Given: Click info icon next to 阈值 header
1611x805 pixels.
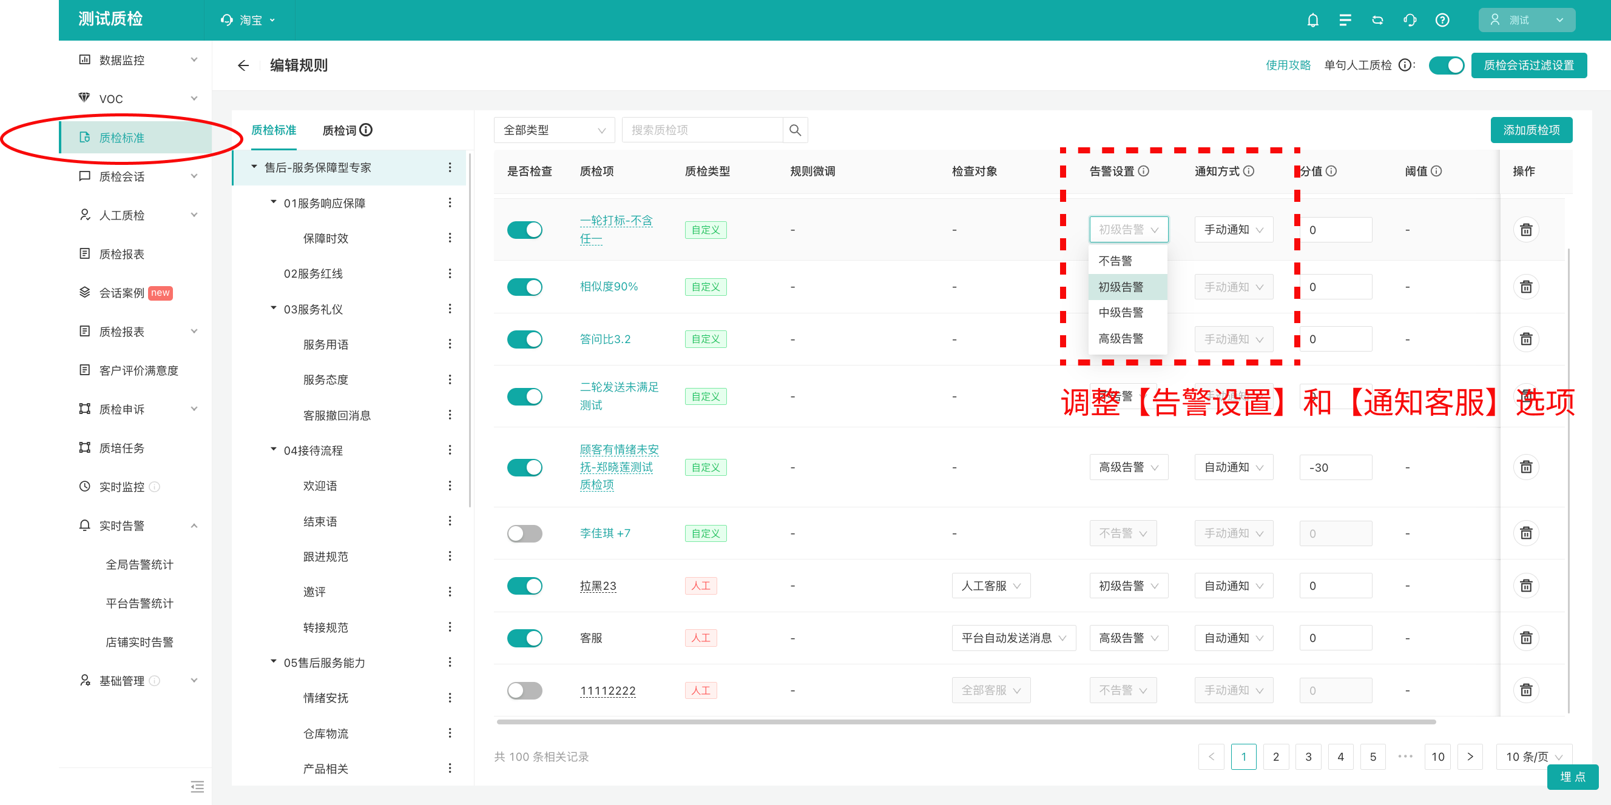Looking at the screenshot, I should click(1436, 172).
